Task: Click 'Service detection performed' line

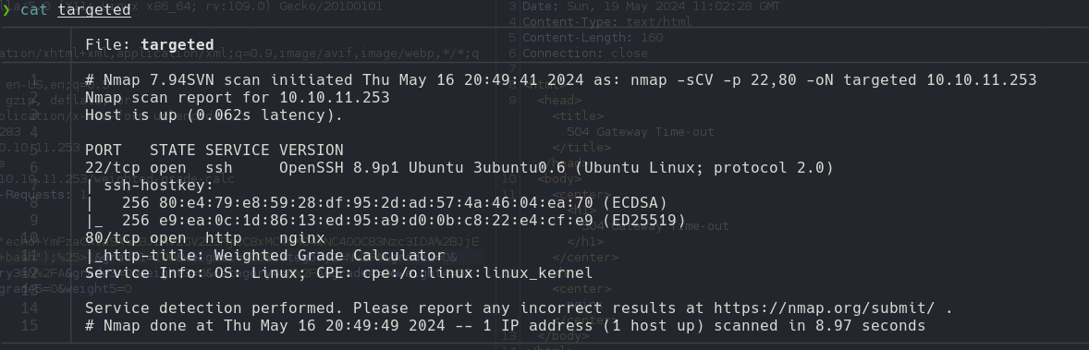Action: 519,308
